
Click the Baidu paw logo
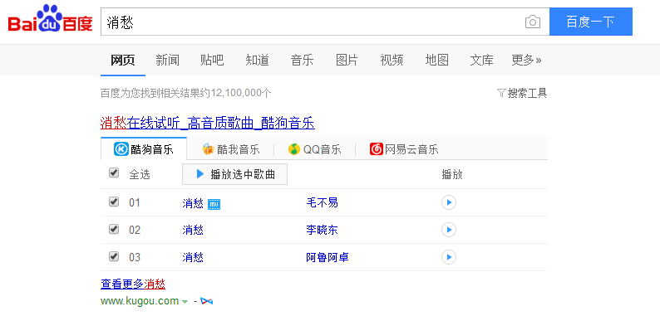[50, 18]
